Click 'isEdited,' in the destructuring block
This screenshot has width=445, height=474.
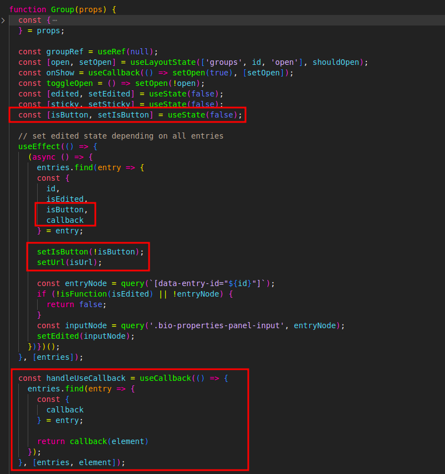(x=67, y=199)
